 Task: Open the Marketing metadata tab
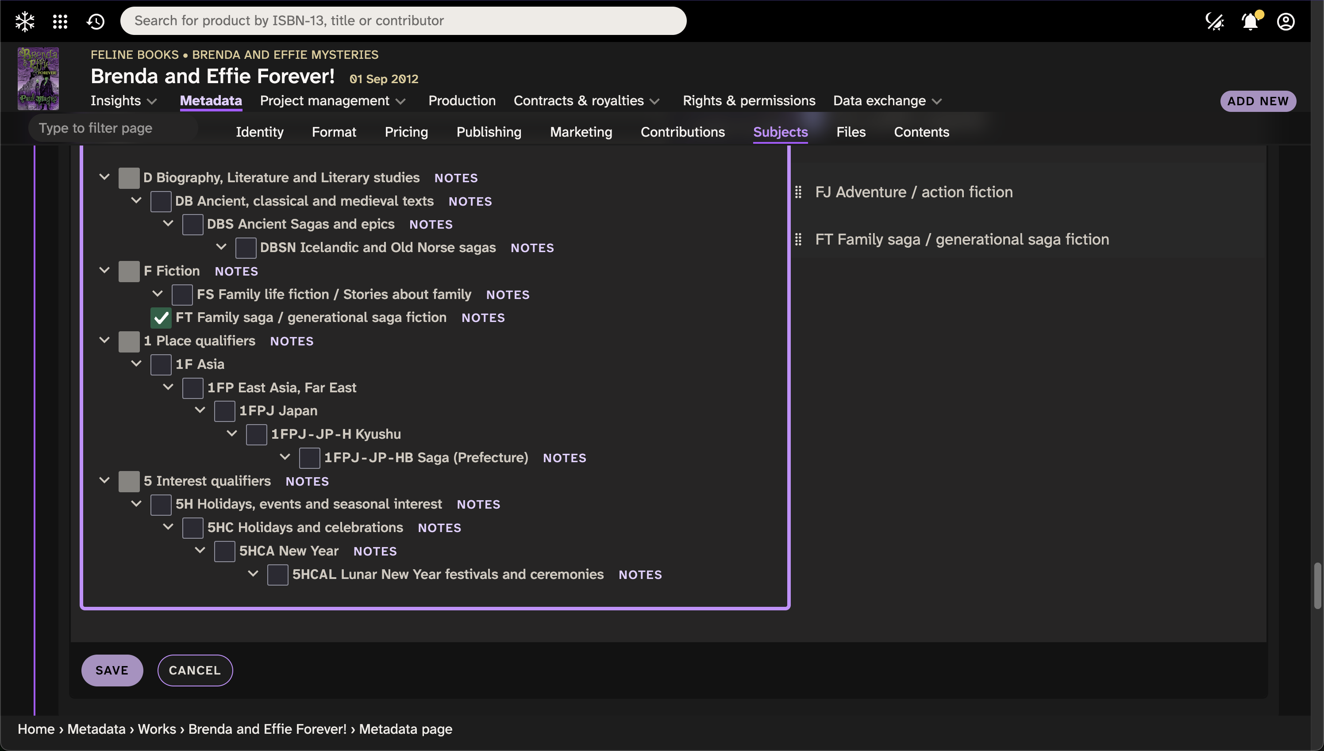pyautogui.click(x=581, y=132)
